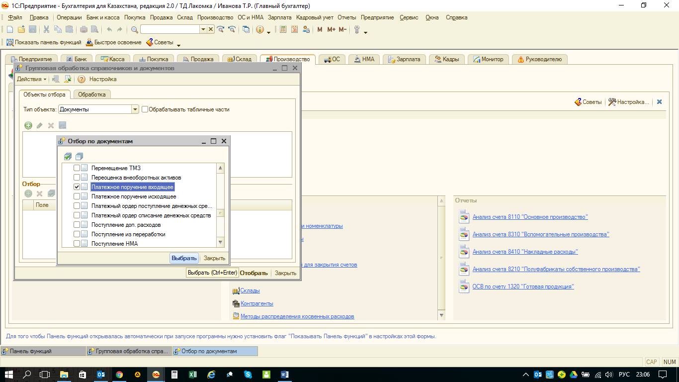
Task: Check the Поступление НМА checkbox
Action: (x=77, y=244)
